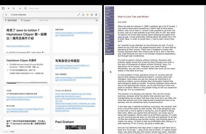Select the Heptabase Clipper 的應用 card
206x134 pixels.
point(27,69)
